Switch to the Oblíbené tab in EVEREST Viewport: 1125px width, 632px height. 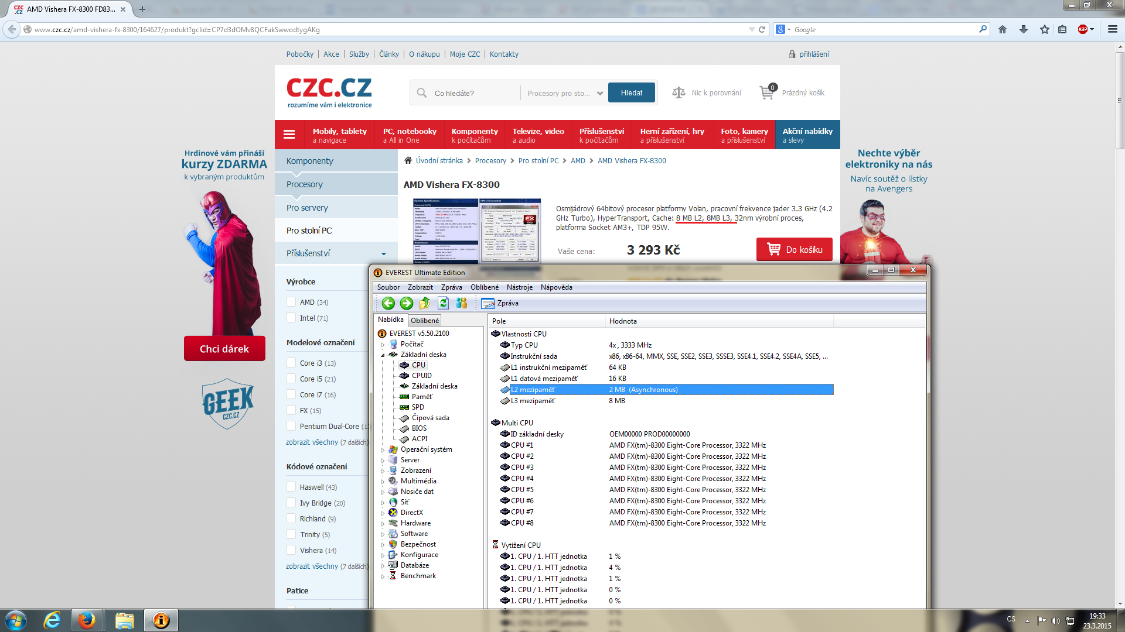click(x=424, y=320)
